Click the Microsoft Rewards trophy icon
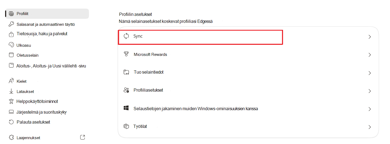The width and height of the screenshot is (390, 144). [126, 54]
